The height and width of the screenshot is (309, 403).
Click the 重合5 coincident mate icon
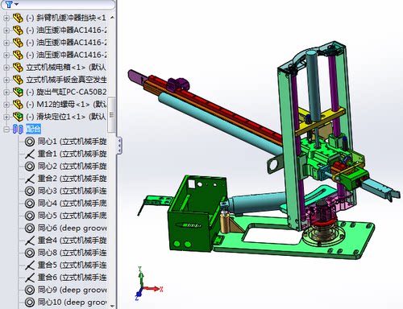[x=30, y=265]
